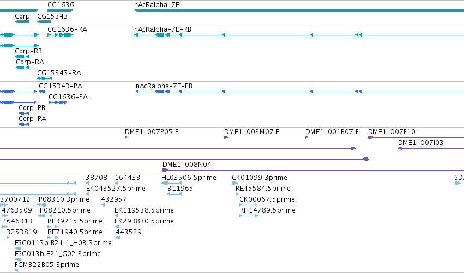
Task: Select the DME1-003M07.F feature
Action: coord(226,137)
